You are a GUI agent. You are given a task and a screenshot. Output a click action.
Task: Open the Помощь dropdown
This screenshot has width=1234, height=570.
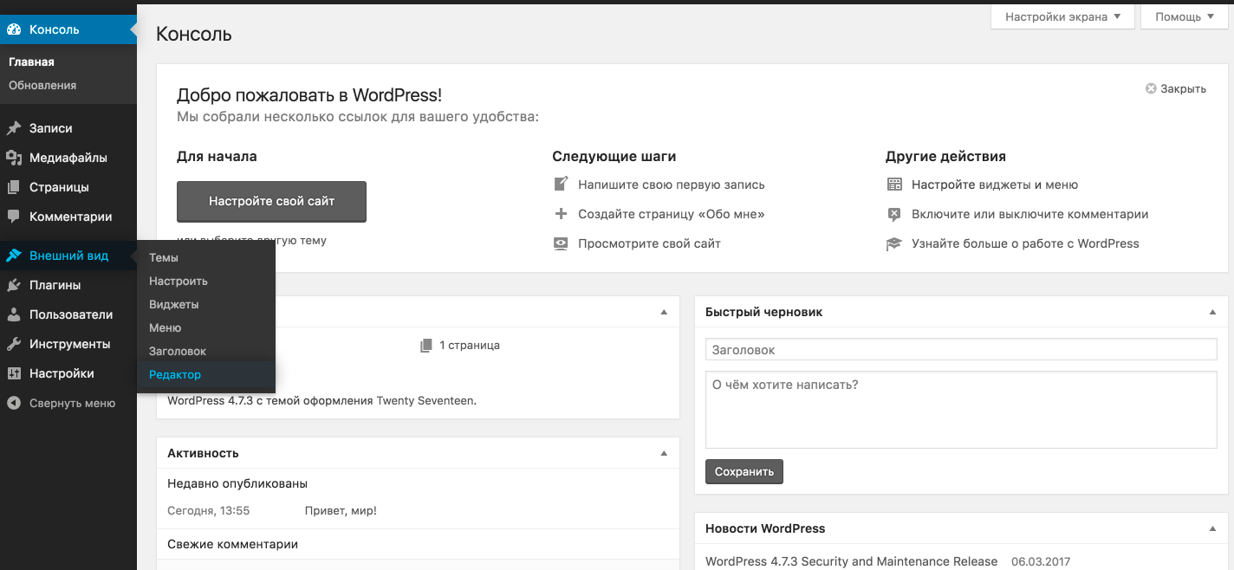1184,16
